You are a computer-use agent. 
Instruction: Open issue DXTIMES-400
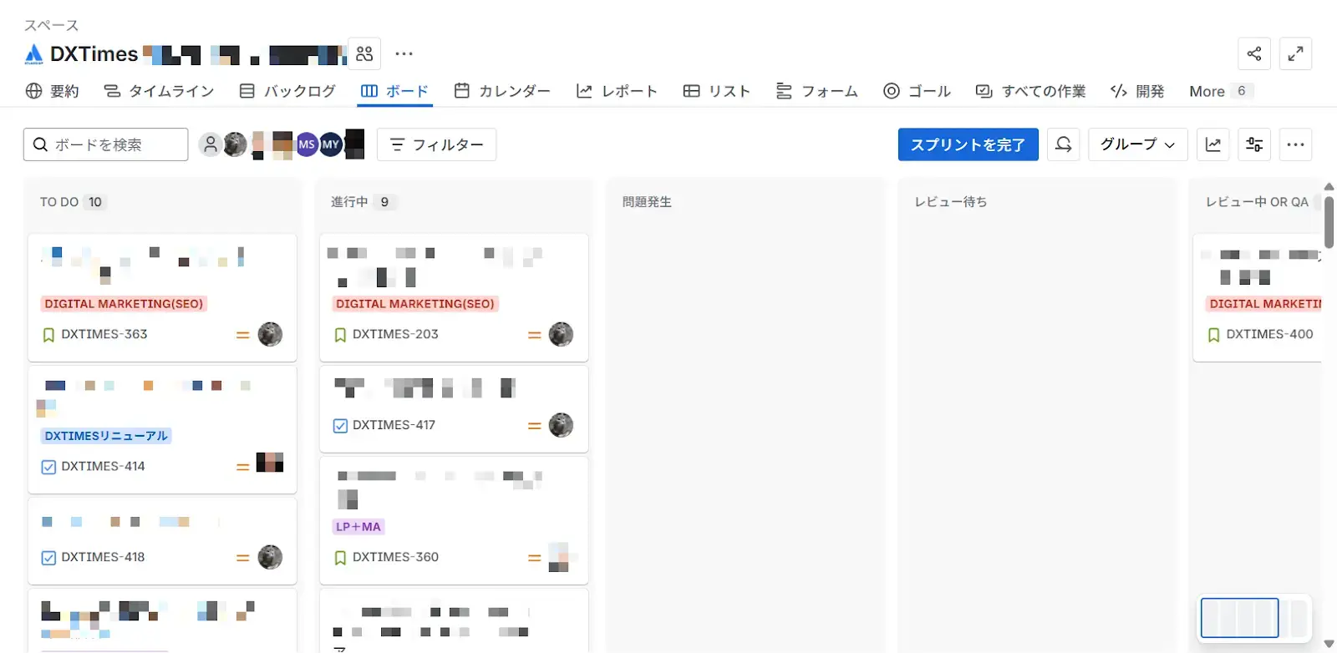pyautogui.click(x=1269, y=334)
